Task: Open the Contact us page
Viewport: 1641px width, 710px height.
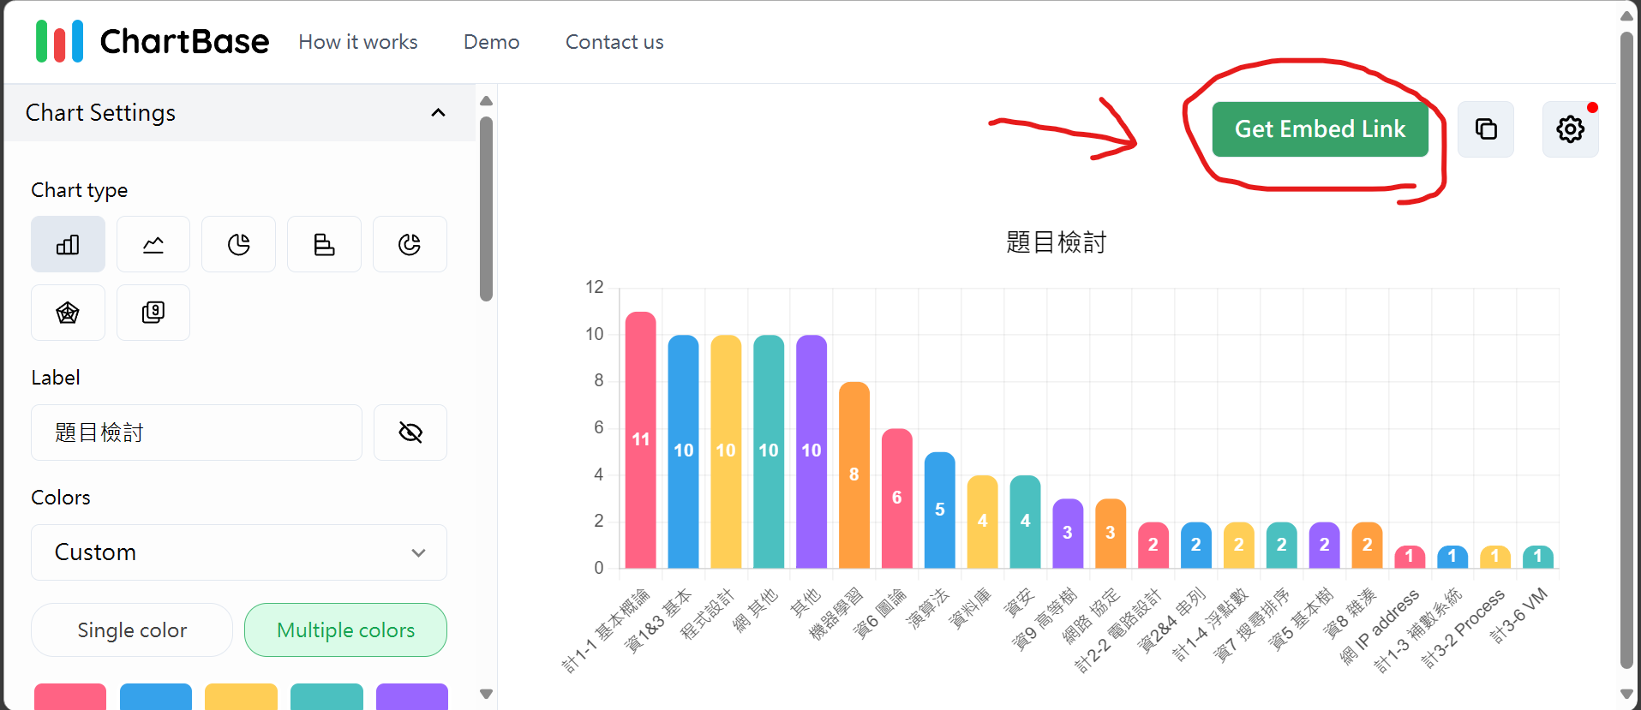Action: pos(614,42)
